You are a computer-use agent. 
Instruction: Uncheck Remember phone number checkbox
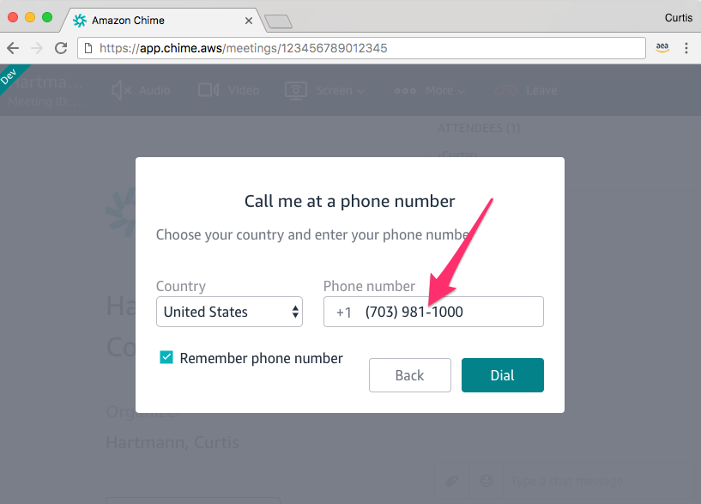[x=166, y=357]
